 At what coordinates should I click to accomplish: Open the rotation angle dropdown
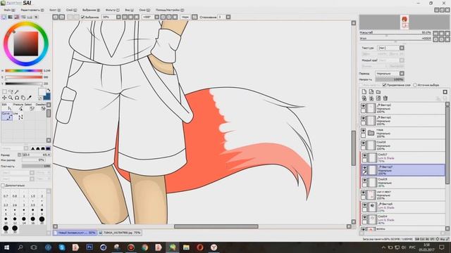click(x=156, y=17)
